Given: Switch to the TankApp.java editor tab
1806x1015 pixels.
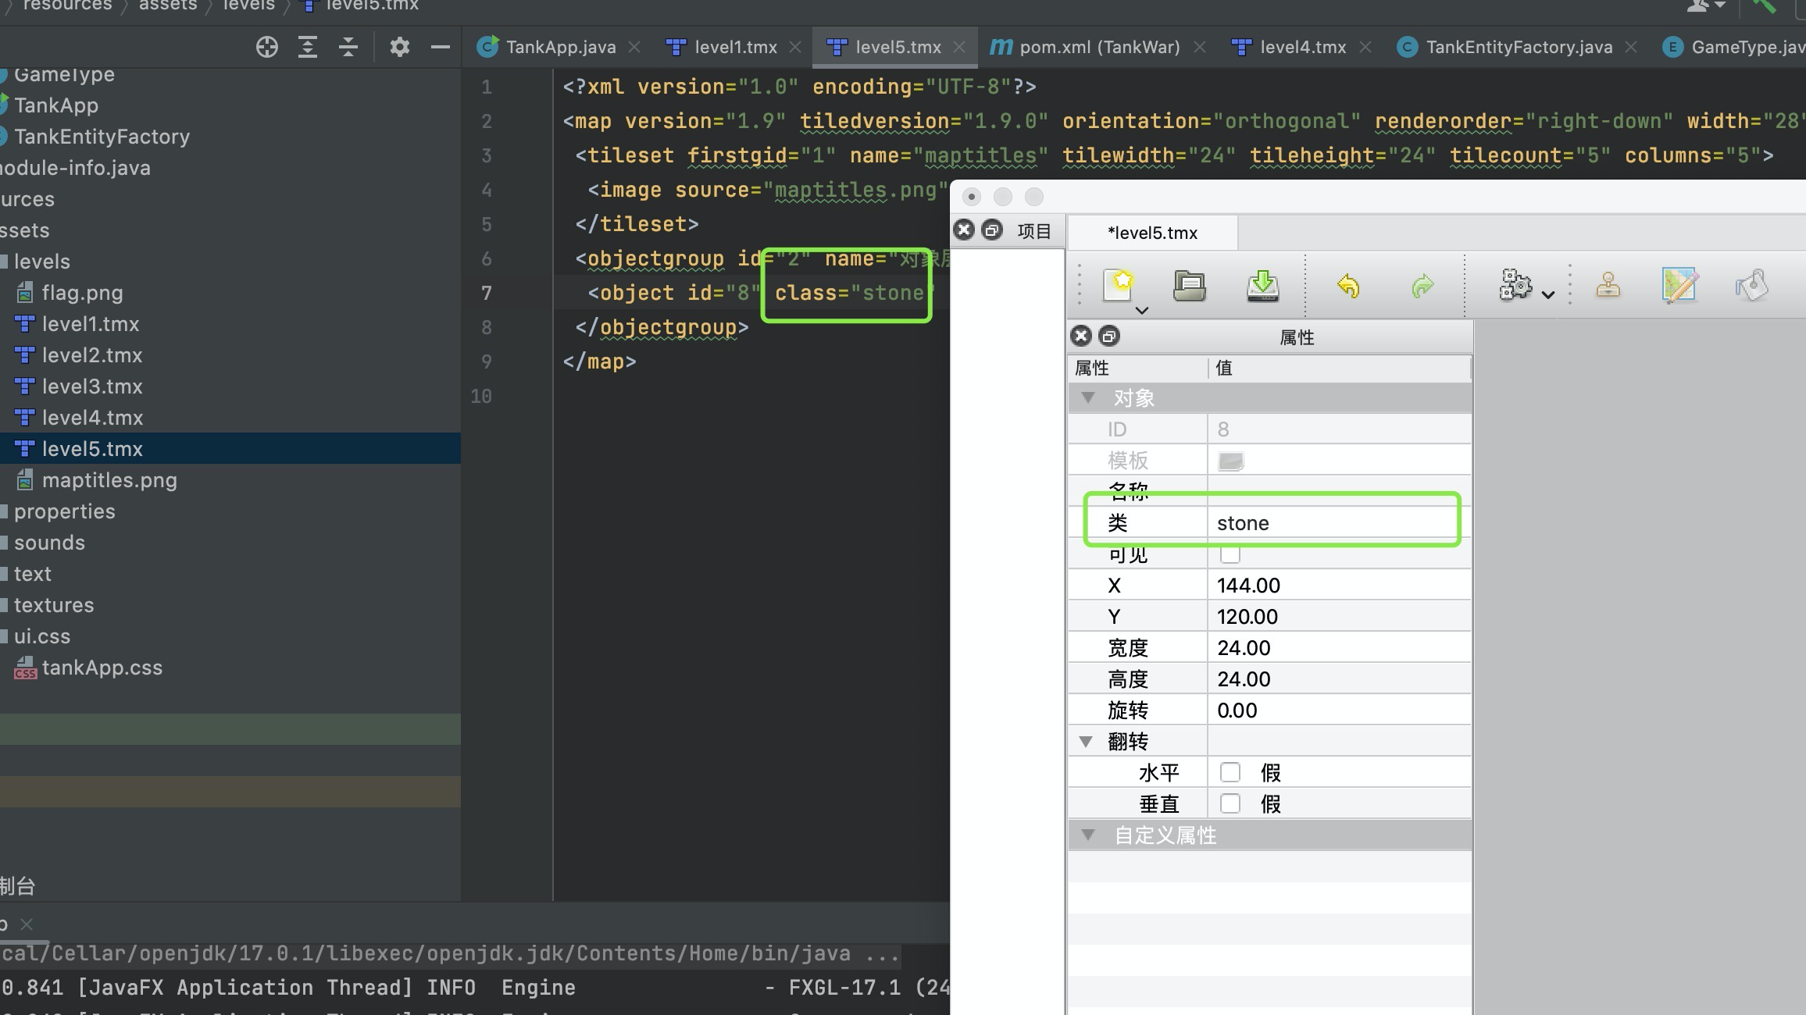Looking at the screenshot, I should 559,47.
